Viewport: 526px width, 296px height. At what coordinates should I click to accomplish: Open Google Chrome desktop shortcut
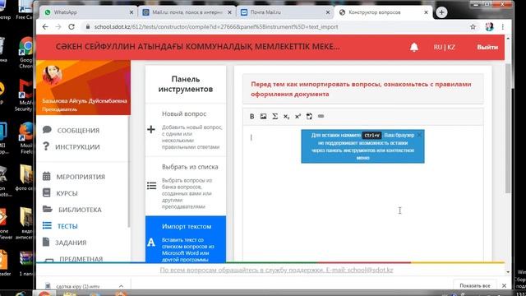pyautogui.click(x=25, y=53)
